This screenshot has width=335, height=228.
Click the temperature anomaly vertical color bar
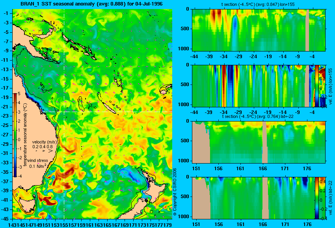(15, 135)
